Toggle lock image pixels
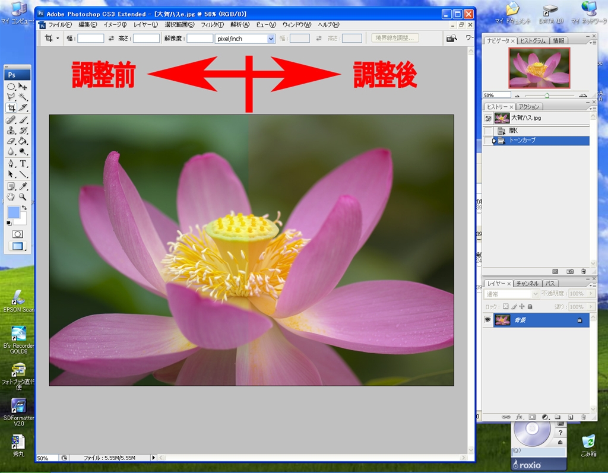This screenshot has height=473, width=608. click(514, 306)
